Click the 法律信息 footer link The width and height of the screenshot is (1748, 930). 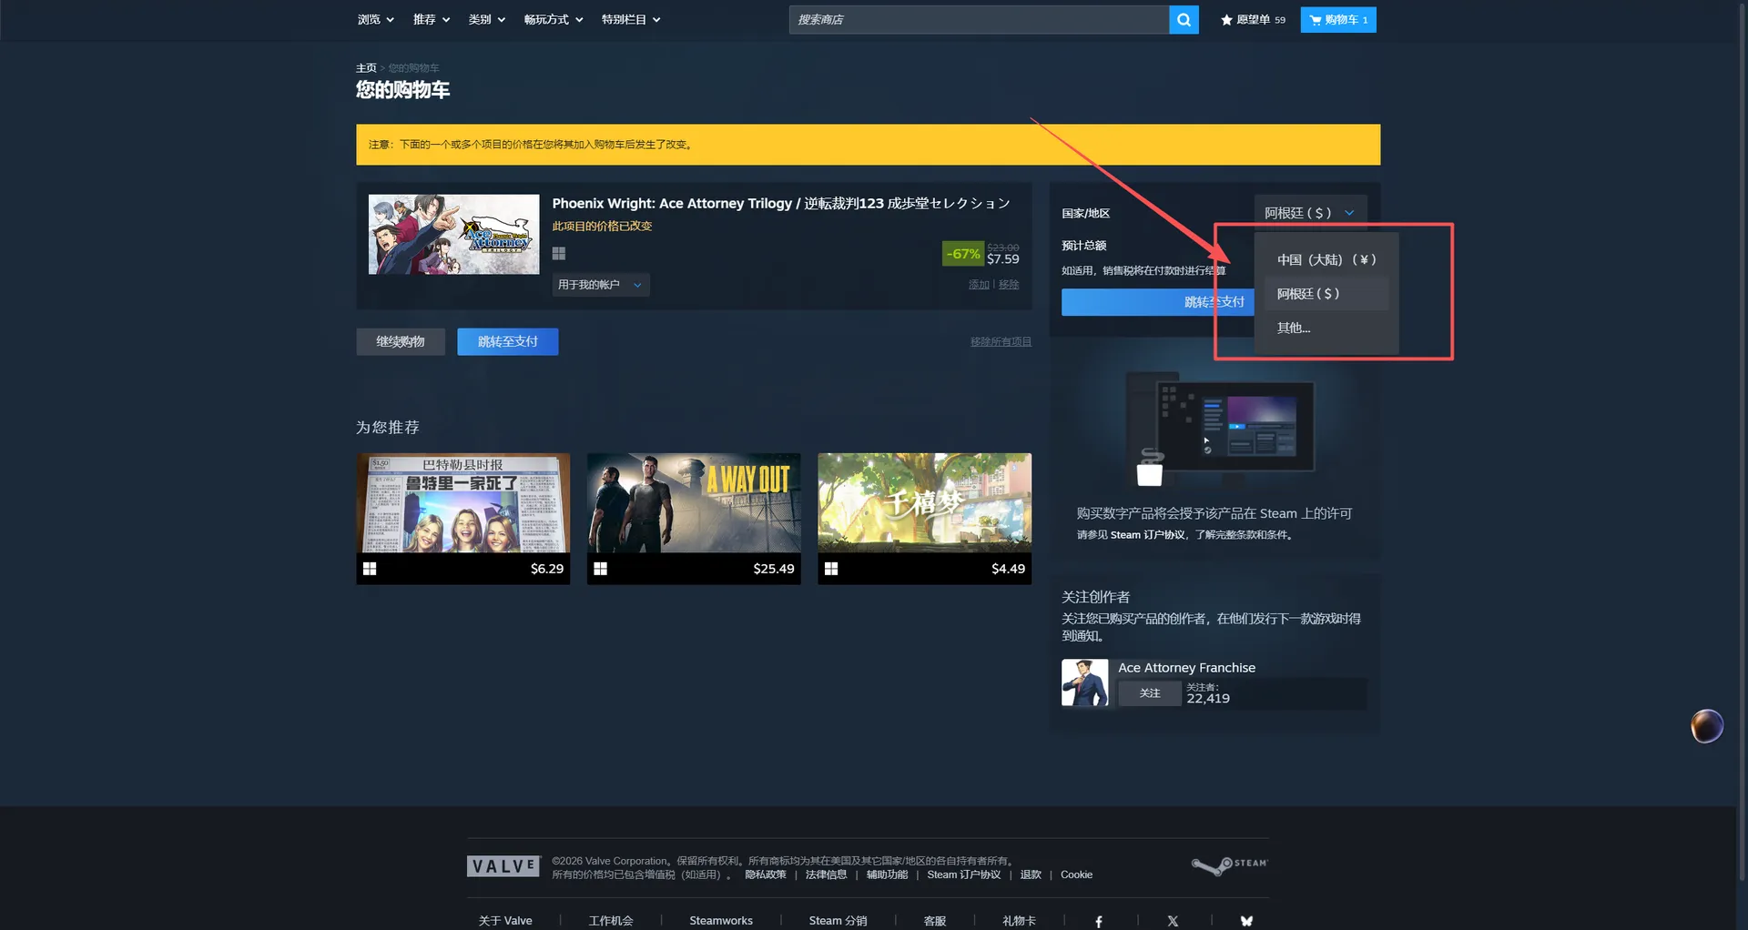[826, 874]
